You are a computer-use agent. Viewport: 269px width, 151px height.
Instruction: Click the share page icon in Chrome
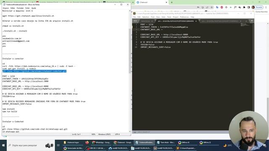coord(207,8)
